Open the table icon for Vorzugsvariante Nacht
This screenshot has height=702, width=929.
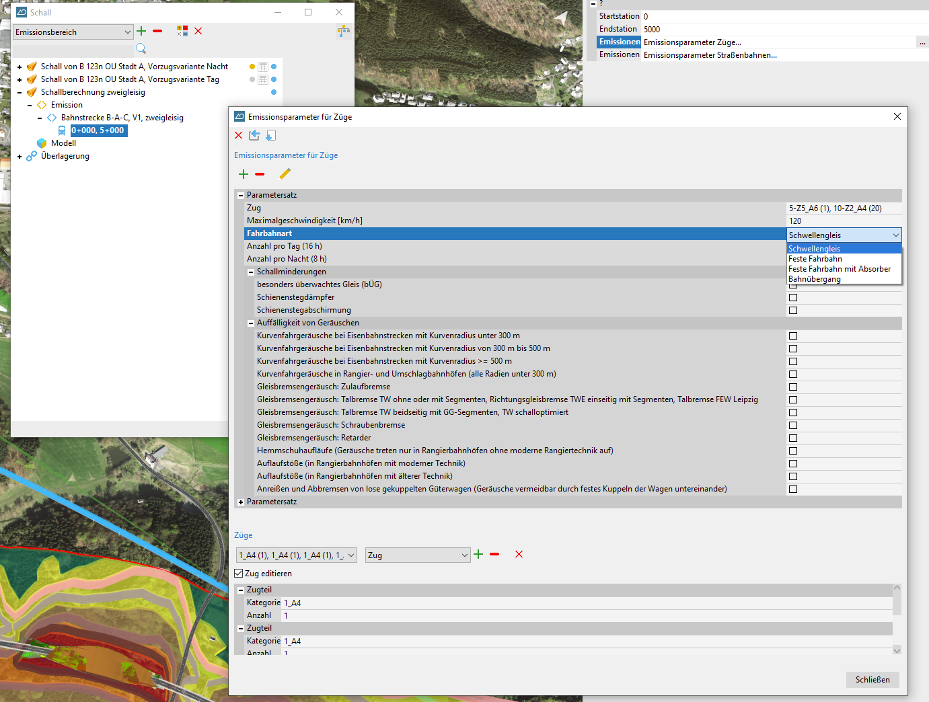(263, 67)
